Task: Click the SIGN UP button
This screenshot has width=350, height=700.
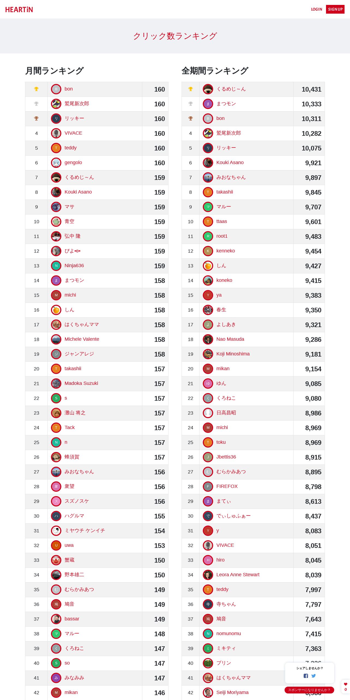Action: click(335, 9)
